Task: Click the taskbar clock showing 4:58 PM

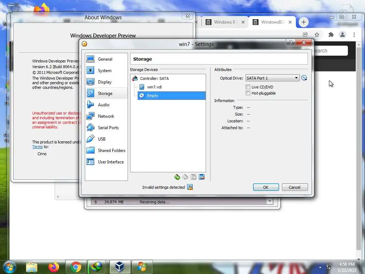Action: pos(347,267)
